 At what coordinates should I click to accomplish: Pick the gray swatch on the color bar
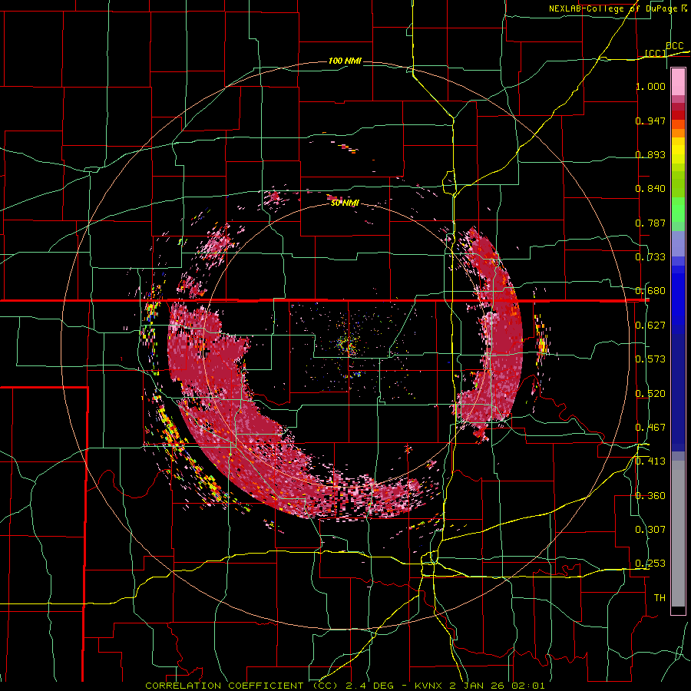(x=678, y=534)
